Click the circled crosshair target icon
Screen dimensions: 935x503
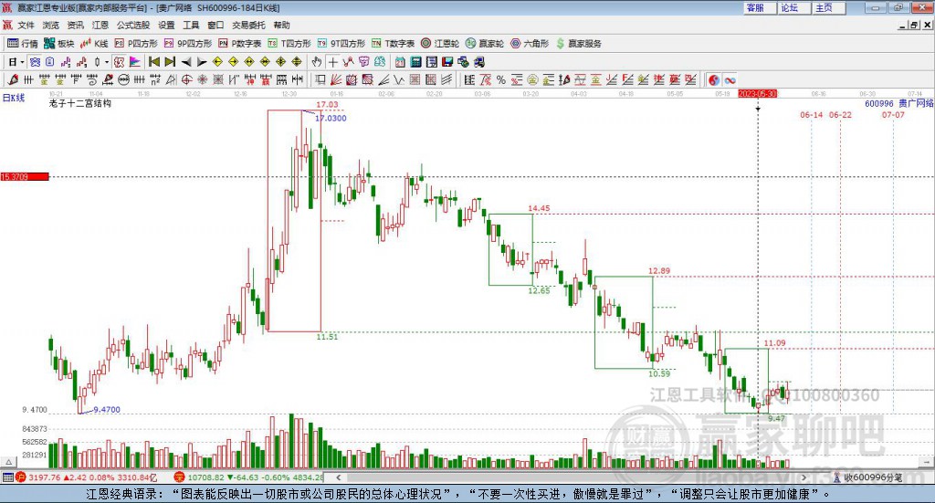[x=186, y=79]
